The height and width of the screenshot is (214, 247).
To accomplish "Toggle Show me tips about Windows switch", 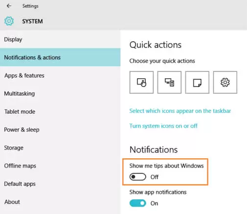I will [138, 177].
